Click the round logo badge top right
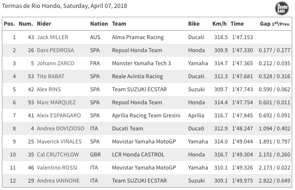 [x=282, y=9]
